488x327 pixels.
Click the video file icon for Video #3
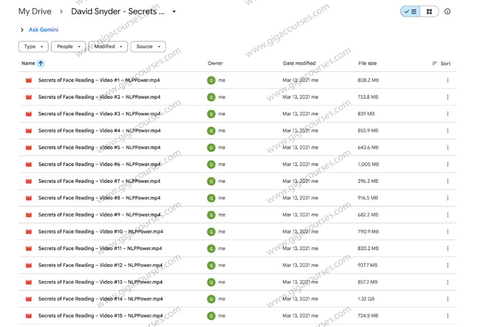(x=29, y=114)
